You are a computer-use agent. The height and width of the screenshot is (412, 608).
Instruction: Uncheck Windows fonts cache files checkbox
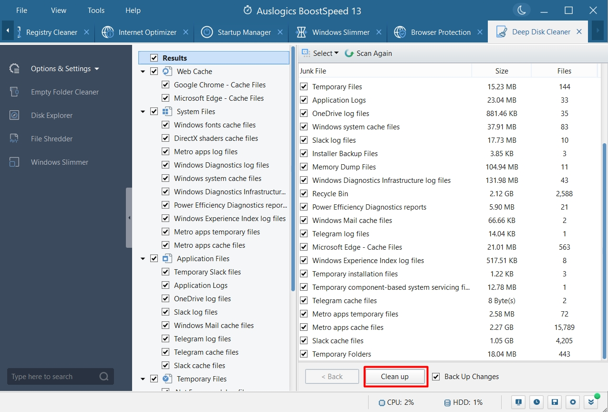pyautogui.click(x=165, y=125)
